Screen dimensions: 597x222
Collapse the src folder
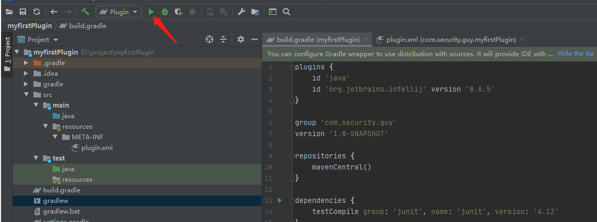pyautogui.click(x=26, y=94)
